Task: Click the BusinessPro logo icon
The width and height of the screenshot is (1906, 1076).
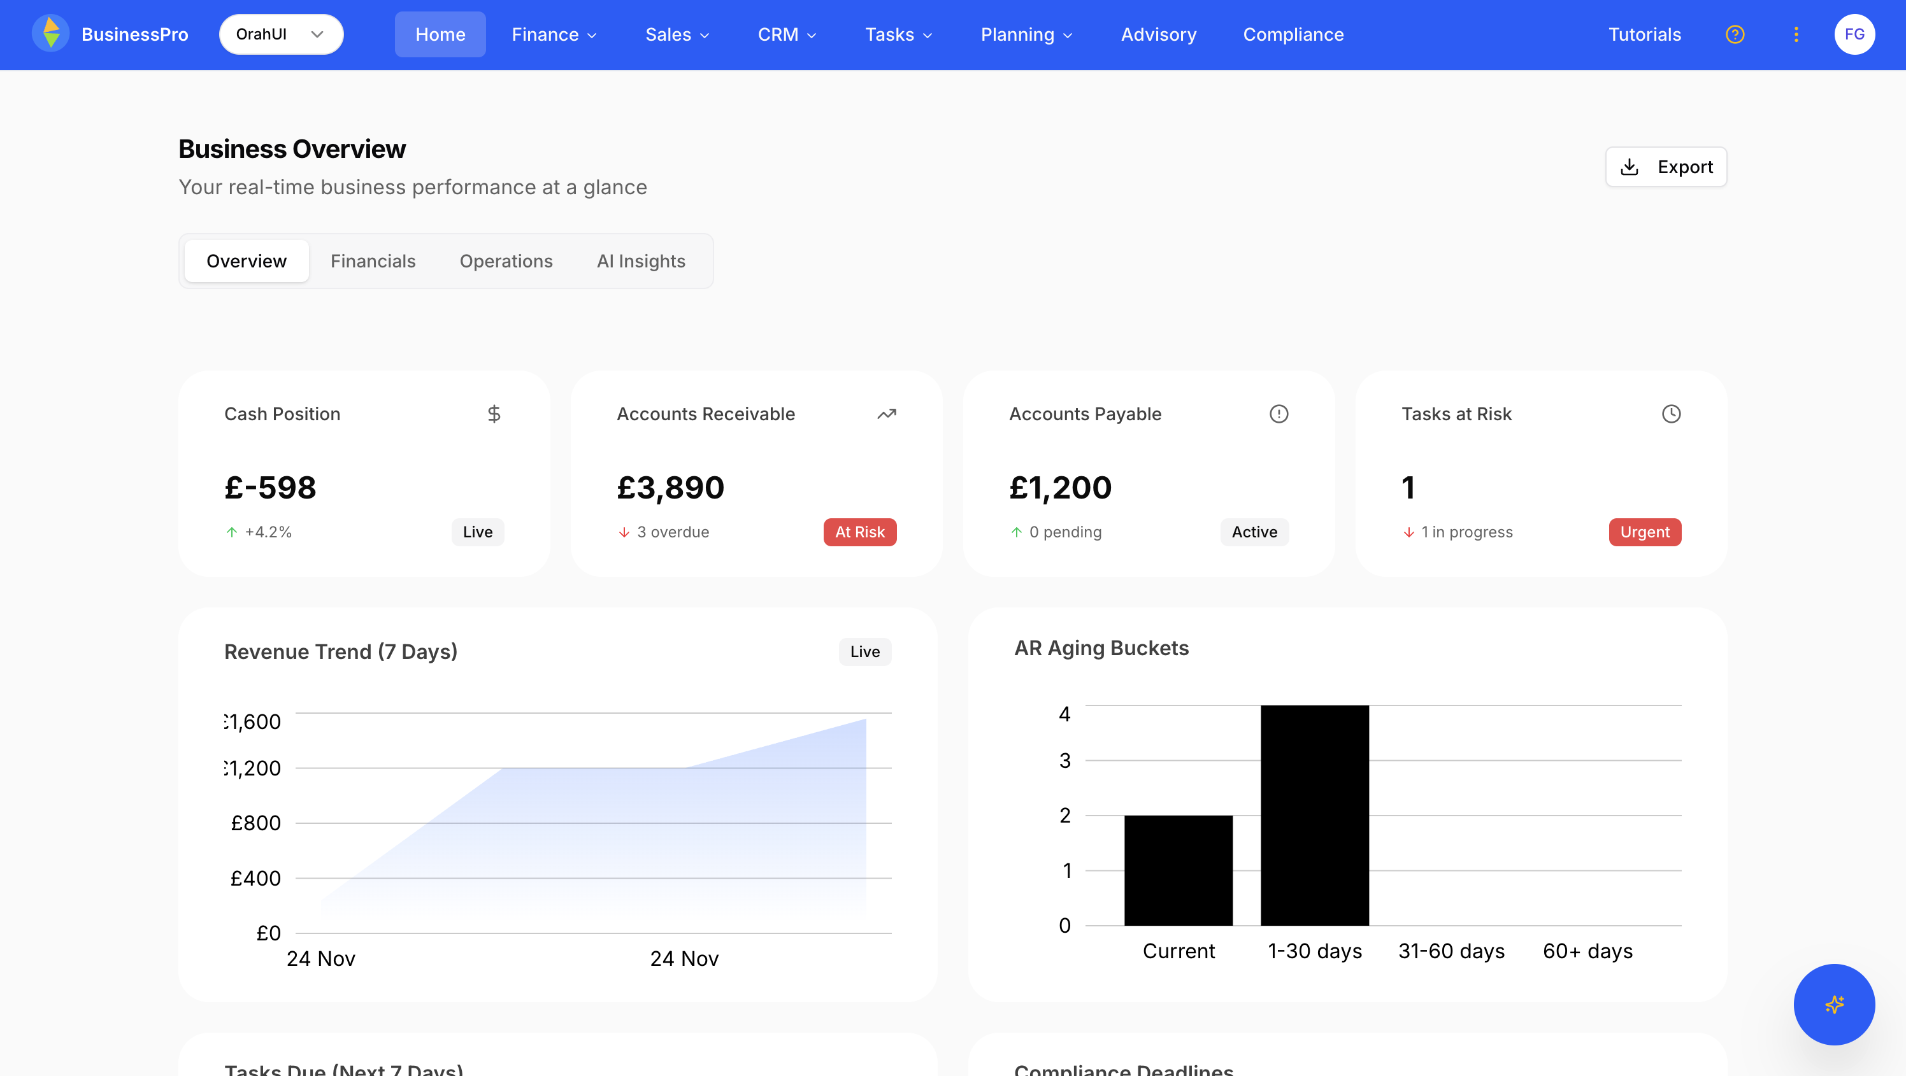Action: [x=50, y=33]
